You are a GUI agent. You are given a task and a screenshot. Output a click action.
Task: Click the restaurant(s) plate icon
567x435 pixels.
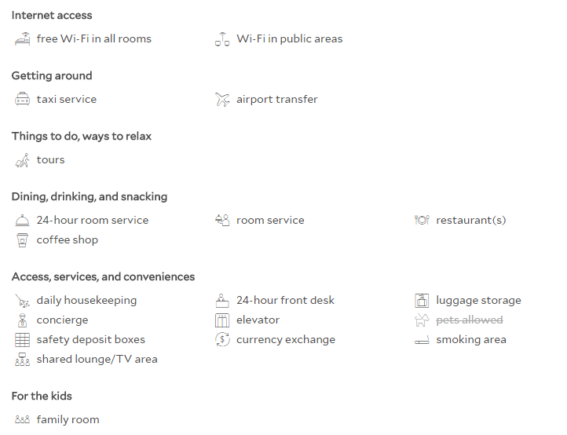click(x=422, y=220)
